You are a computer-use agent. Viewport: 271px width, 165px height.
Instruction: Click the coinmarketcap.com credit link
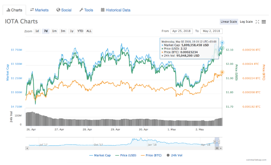(256, 160)
